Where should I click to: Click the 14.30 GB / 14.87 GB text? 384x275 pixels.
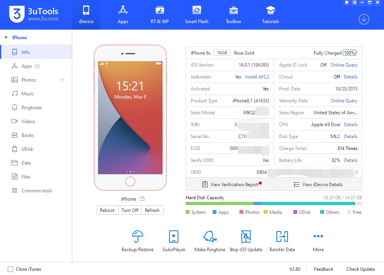point(342,198)
